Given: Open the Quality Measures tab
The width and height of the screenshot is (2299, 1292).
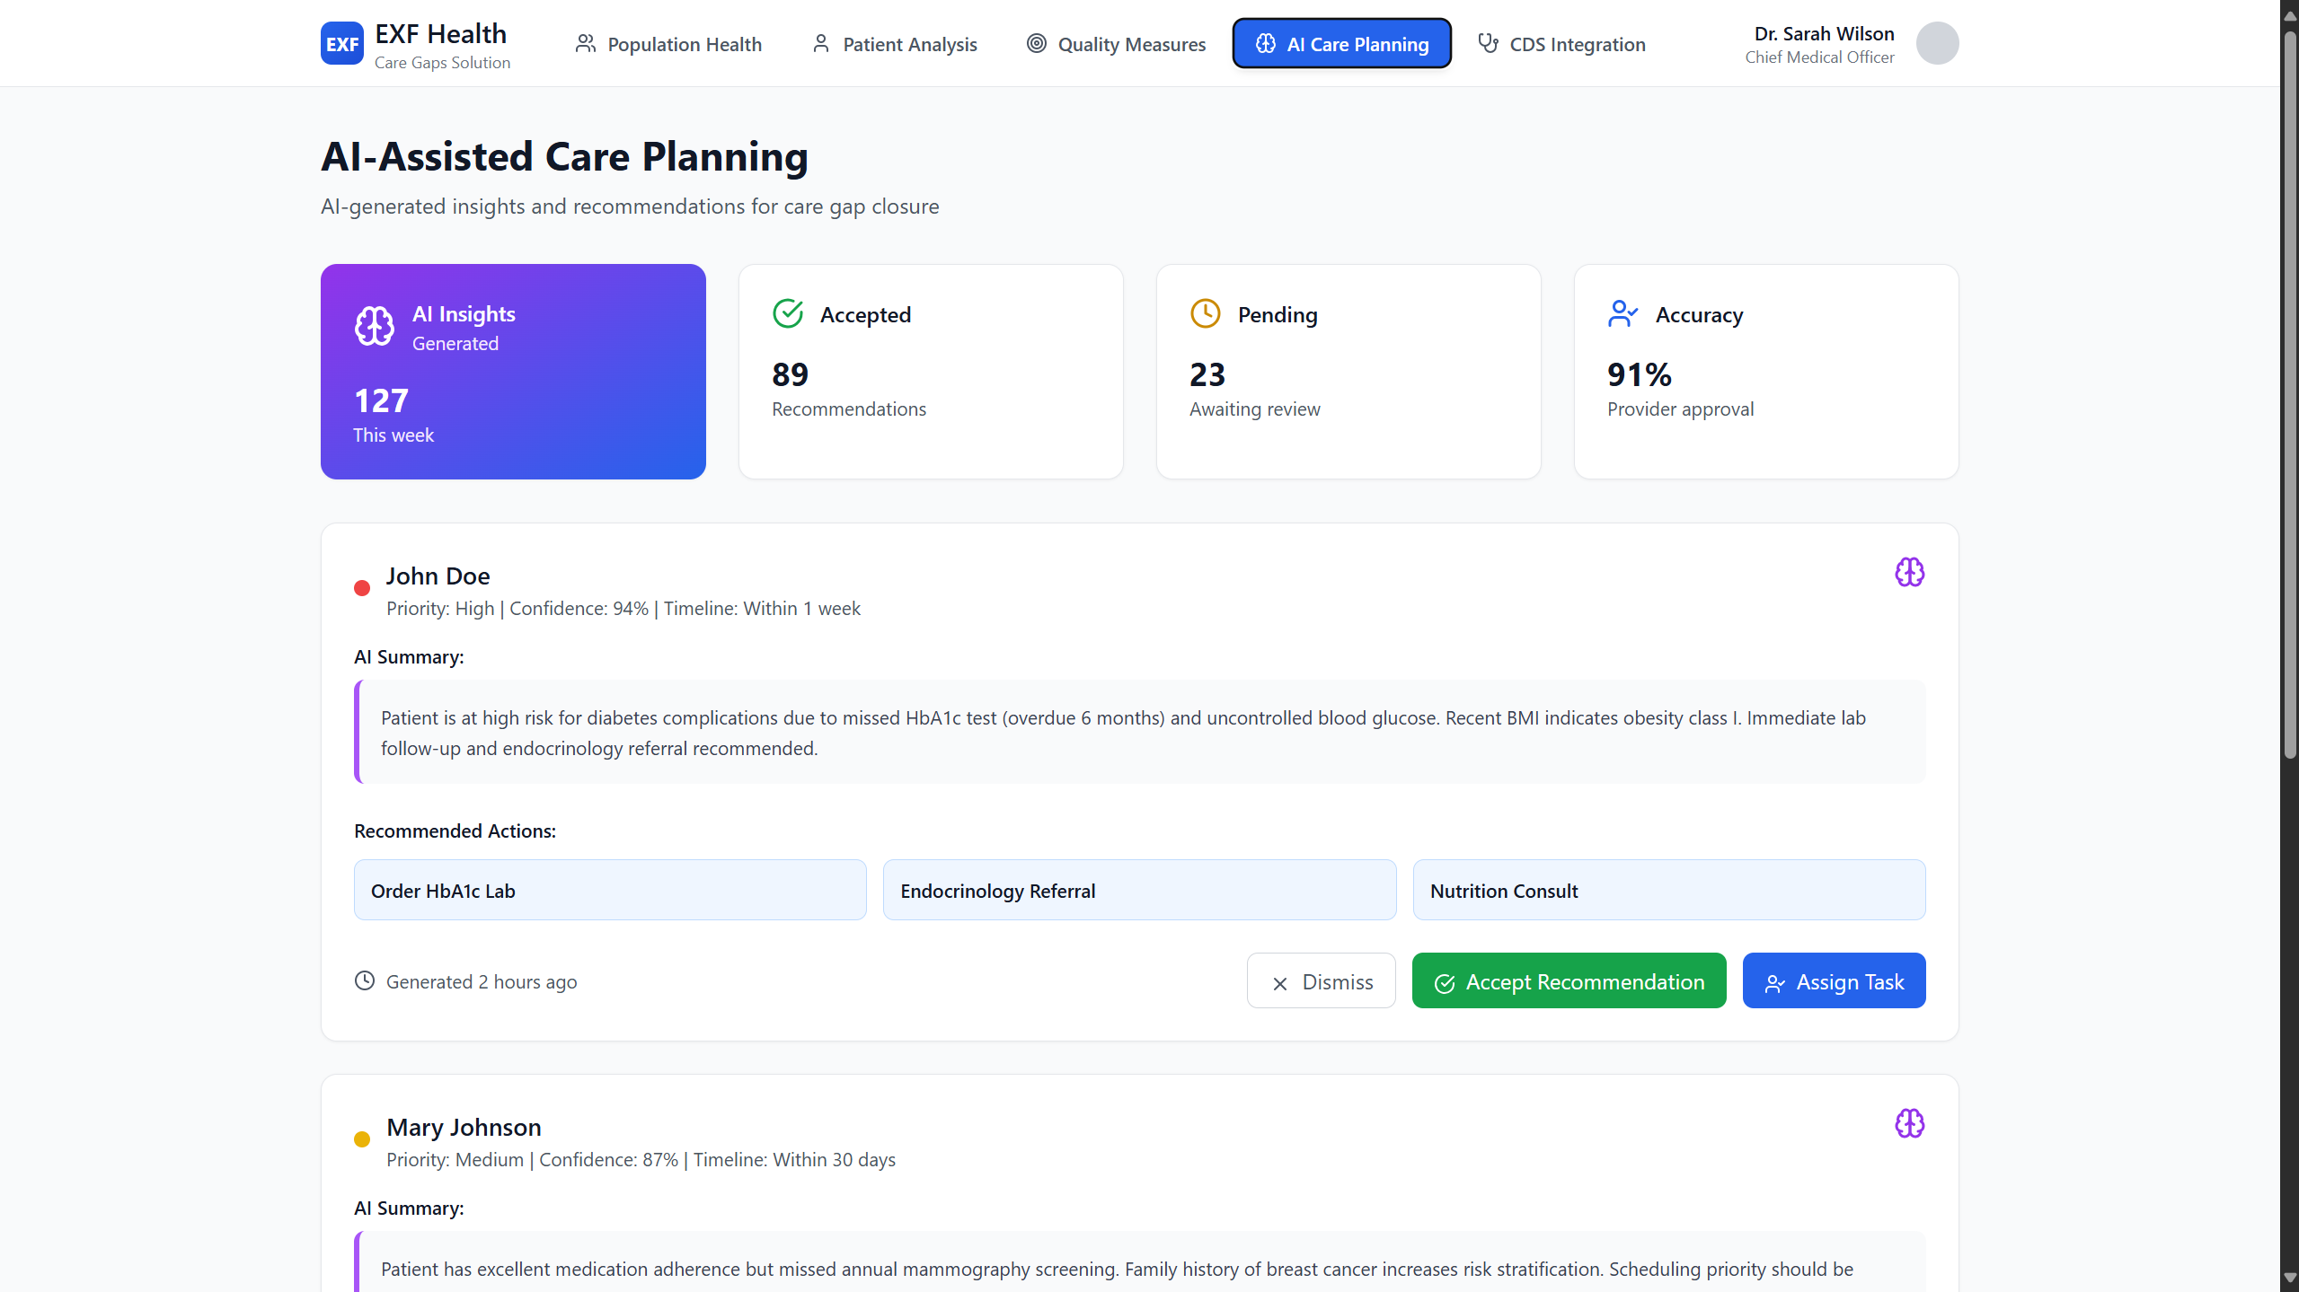Looking at the screenshot, I should tap(1116, 44).
